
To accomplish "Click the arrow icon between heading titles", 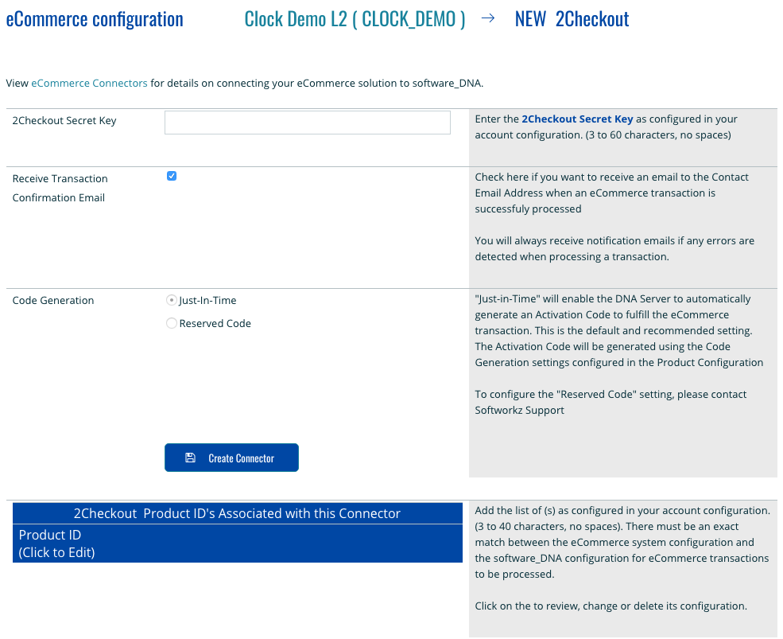I will 488,18.
